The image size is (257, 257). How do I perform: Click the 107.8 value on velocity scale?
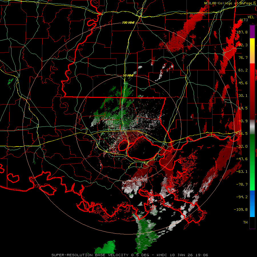(242, 32)
